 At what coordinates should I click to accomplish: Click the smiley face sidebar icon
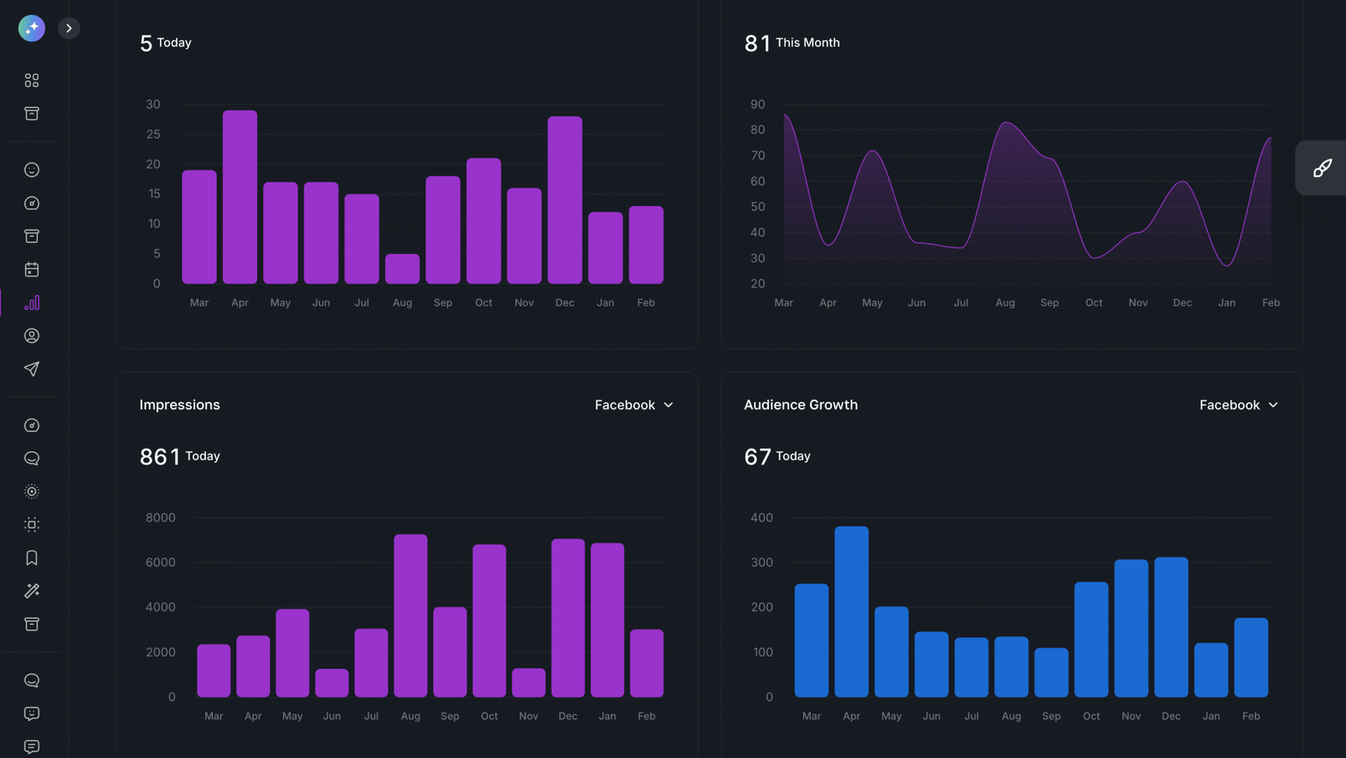[x=32, y=170]
